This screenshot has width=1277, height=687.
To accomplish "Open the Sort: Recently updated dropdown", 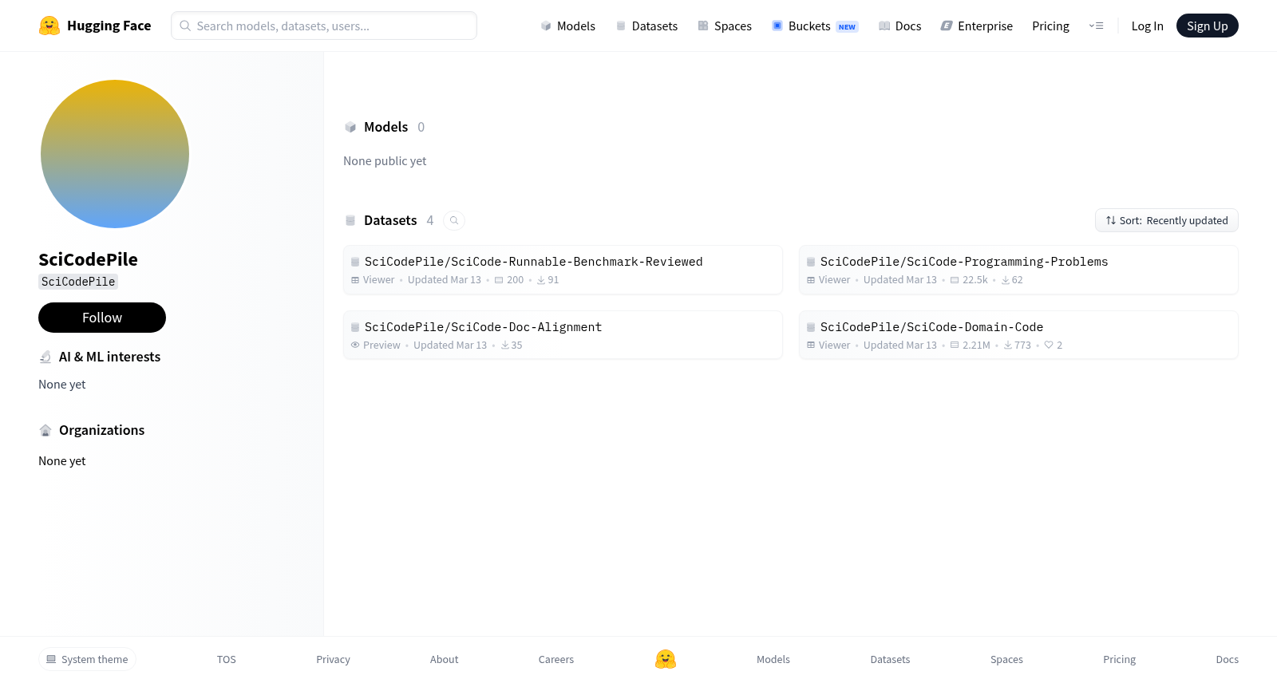I will pos(1167,220).
